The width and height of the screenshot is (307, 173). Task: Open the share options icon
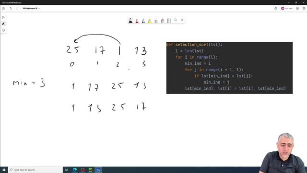tap(297, 9)
